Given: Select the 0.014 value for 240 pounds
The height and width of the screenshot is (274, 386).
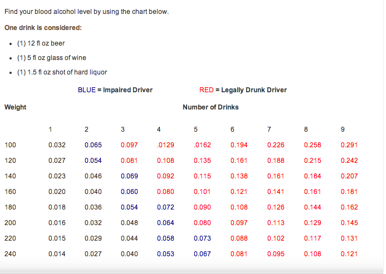Looking at the screenshot, I should pos(57,254).
